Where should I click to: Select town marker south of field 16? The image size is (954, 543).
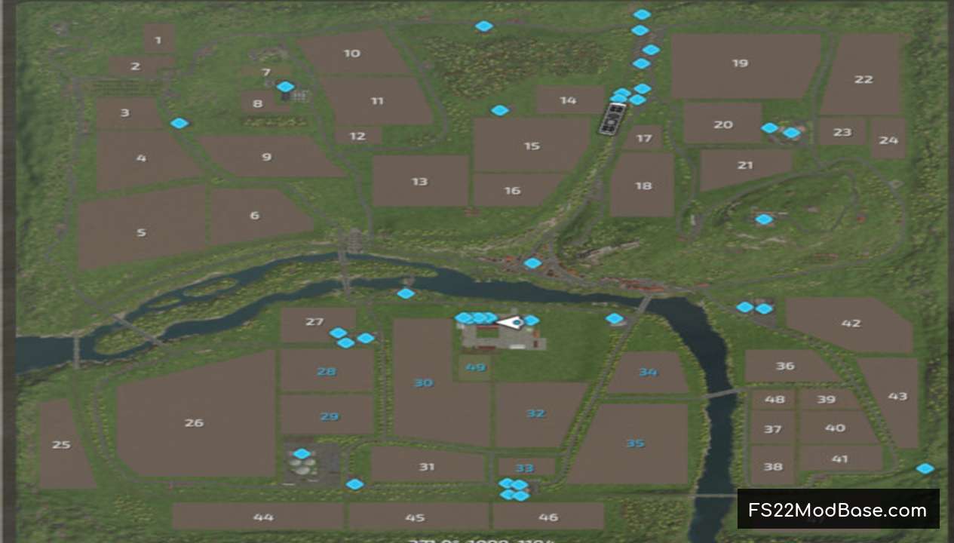(532, 263)
